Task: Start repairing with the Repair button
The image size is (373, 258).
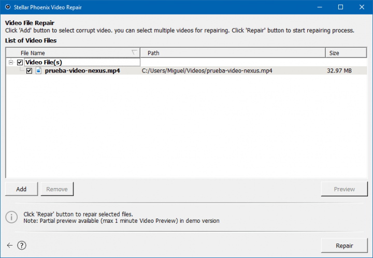Action: pyautogui.click(x=344, y=246)
